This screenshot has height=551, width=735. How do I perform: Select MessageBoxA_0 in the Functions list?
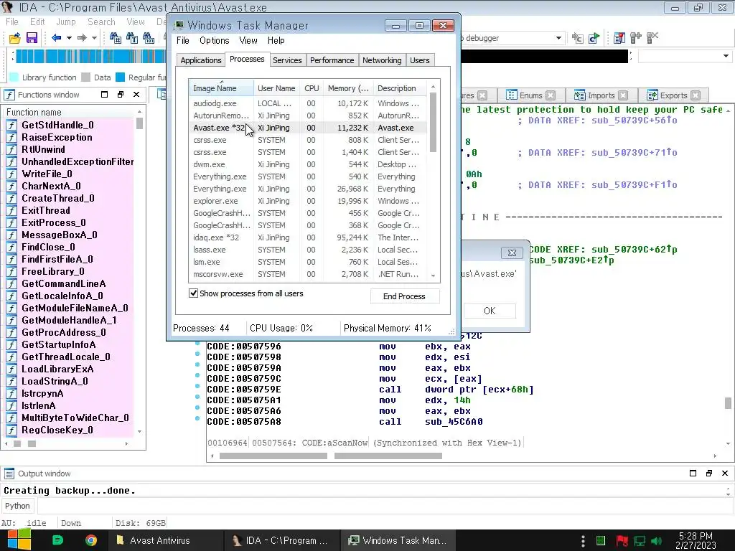pos(69,235)
